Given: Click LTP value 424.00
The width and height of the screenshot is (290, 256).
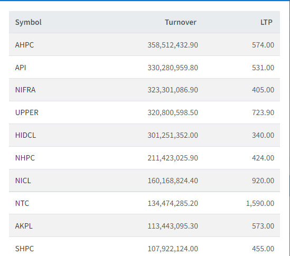Looking at the screenshot, I should [263, 158].
